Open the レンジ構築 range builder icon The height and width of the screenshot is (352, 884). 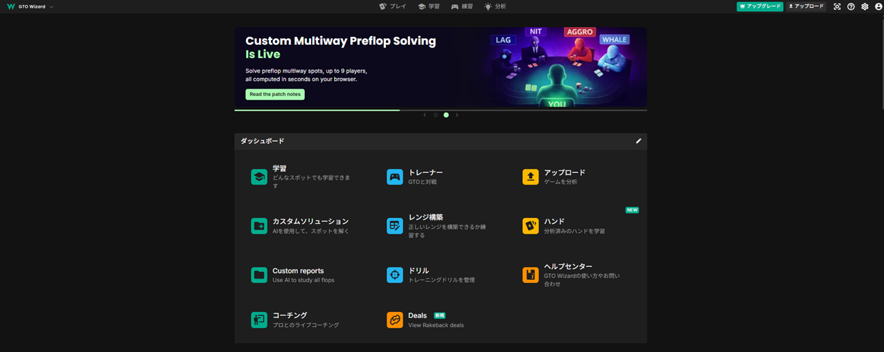(x=395, y=226)
